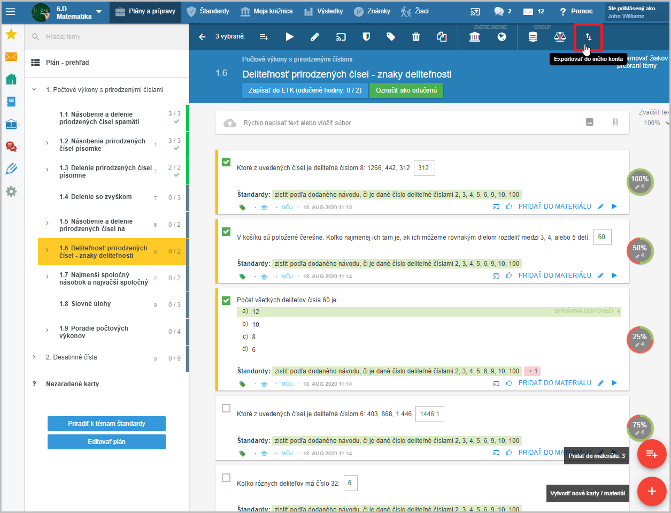671x513 pixels.
Task: Click the export to another account arrows icon
Action: (x=588, y=37)
